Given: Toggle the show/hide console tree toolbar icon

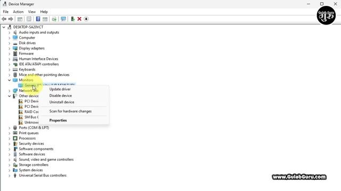Looking at the screenshot, I should tap(20, 19).
